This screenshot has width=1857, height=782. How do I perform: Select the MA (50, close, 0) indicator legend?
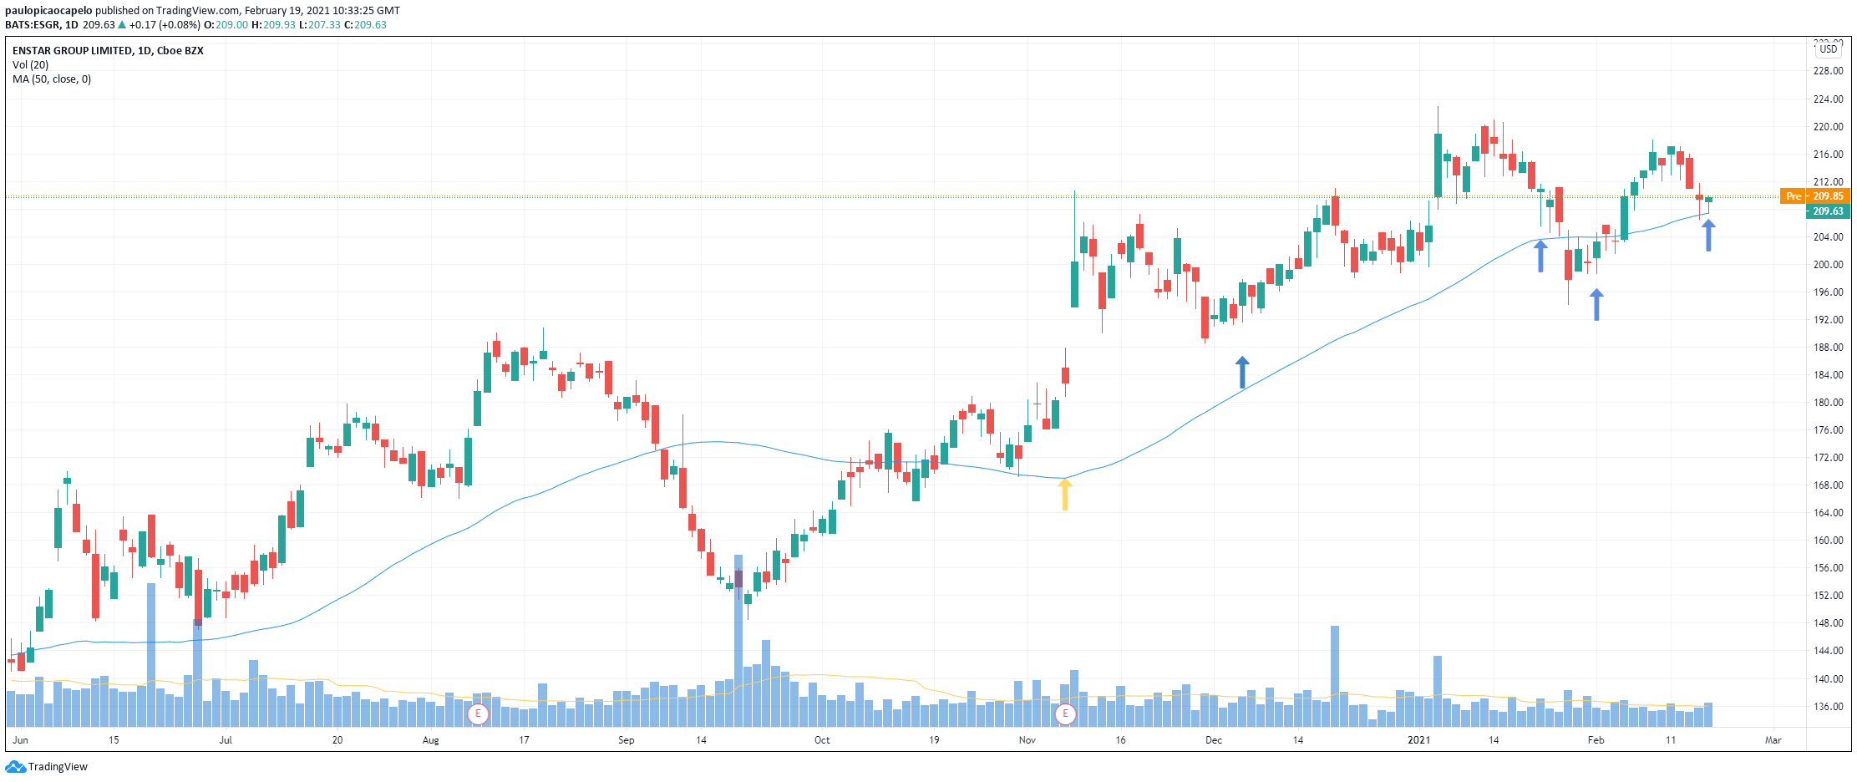coord(52,79)
